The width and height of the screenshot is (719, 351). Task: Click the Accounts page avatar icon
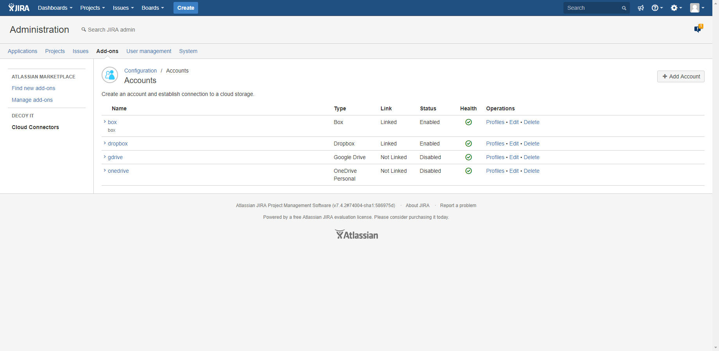pyautogui.click(x=110, y=75)
